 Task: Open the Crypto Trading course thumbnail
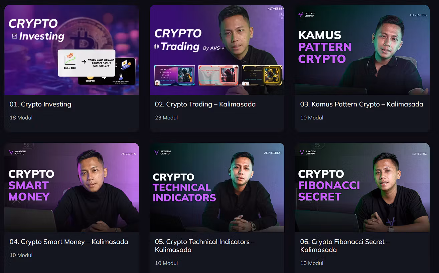point(217,50)
